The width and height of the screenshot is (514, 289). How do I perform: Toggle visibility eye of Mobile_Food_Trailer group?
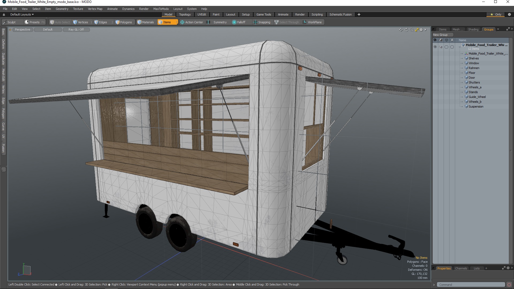(435, 47)
